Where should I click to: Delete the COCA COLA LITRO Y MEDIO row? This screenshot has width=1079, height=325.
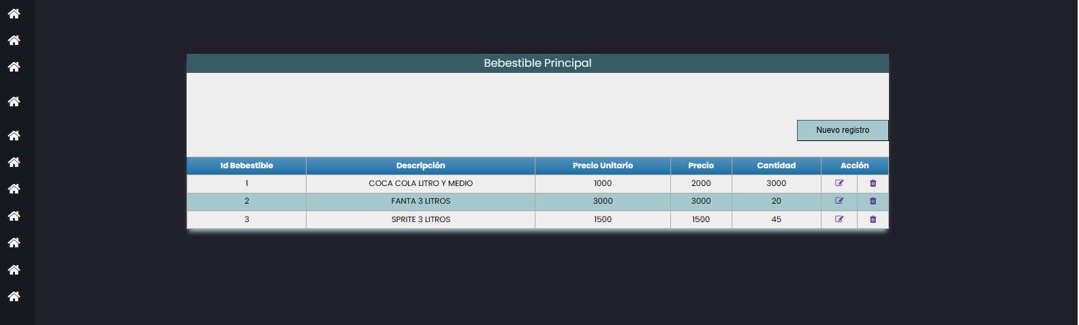tap(873, 183)
